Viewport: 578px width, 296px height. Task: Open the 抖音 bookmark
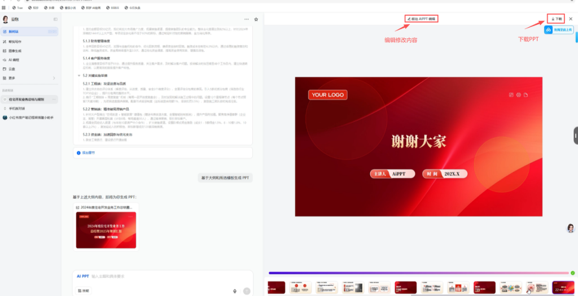(x=49, y=7)
